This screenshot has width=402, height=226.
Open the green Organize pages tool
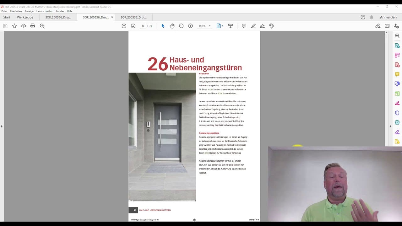click(x=397, y=94)
